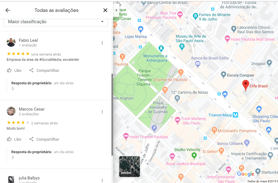Open the Maior classificação sort dropdown
Viewport: 278px width, 183px height.
56,22
